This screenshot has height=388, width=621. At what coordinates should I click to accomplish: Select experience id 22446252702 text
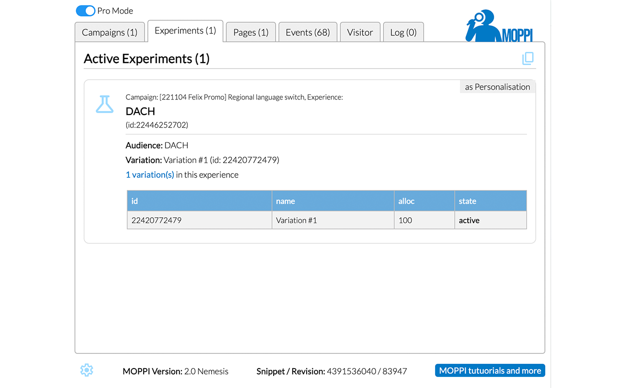[157, 125]
